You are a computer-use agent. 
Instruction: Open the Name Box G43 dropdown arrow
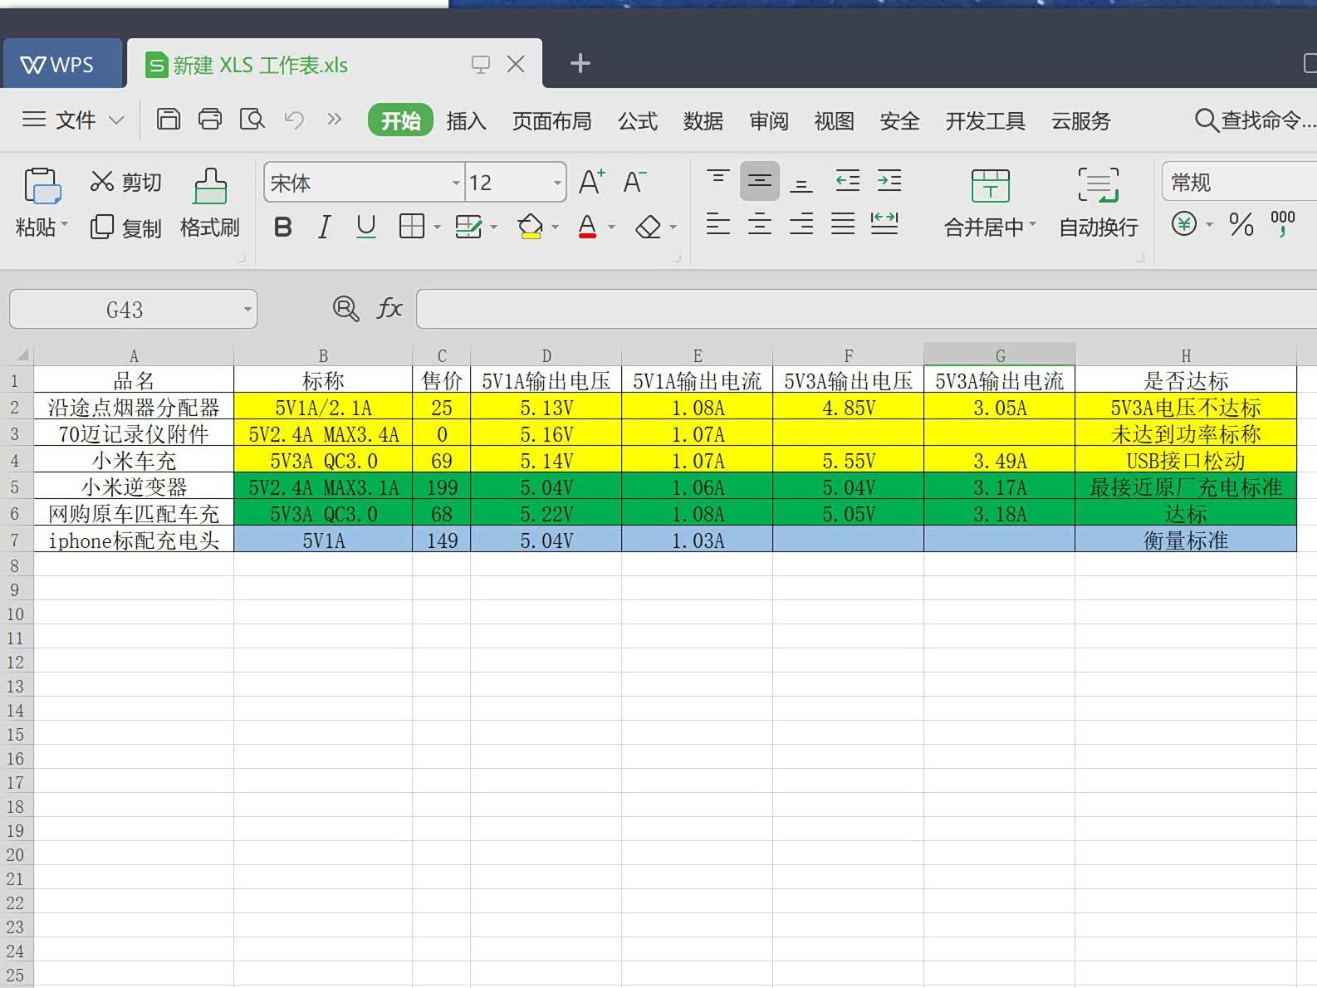pyautogui.click(x=247, y=310)
